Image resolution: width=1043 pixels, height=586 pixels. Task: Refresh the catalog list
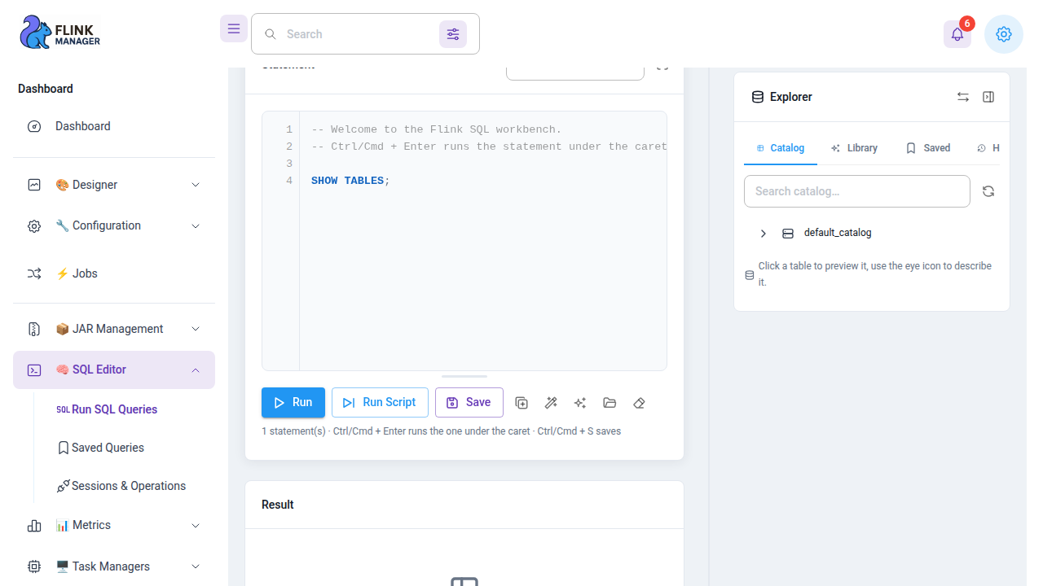click(988, 191)
